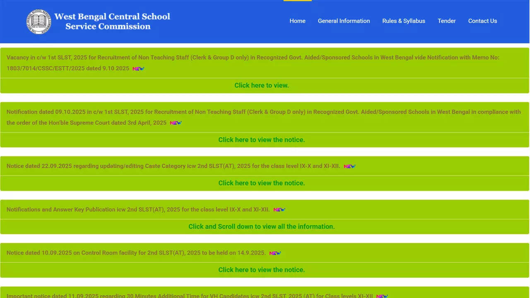View the Control Room facility notice
530x298 pixels.
[x=261, y=270]
